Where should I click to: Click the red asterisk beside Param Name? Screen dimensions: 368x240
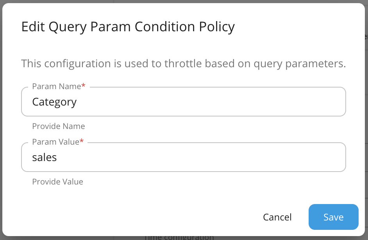pos(83,86)
